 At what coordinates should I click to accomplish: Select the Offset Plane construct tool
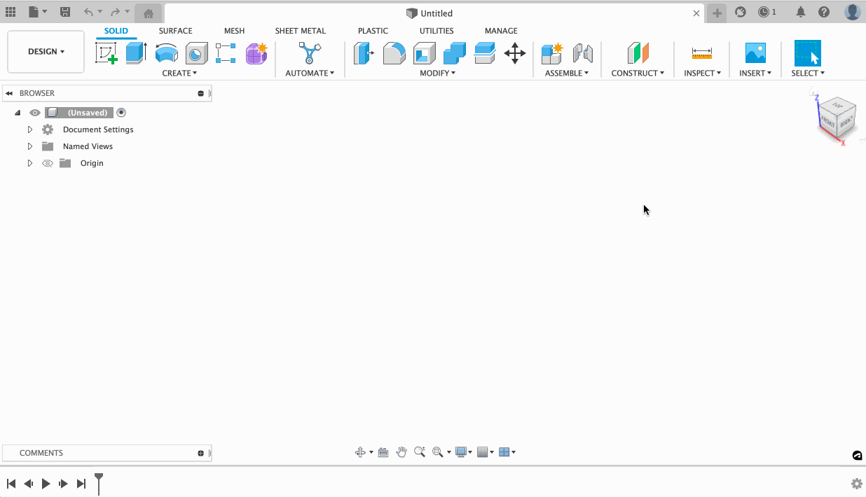coord(638,53)
